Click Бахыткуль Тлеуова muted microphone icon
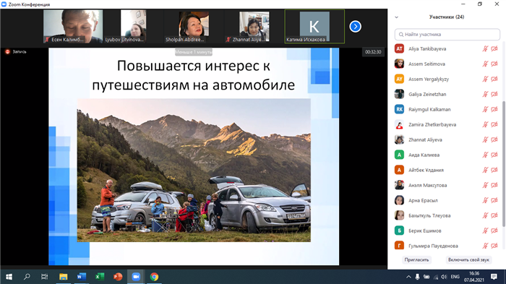The width and height of the screenshot is (506, 284). click(485, 215)
